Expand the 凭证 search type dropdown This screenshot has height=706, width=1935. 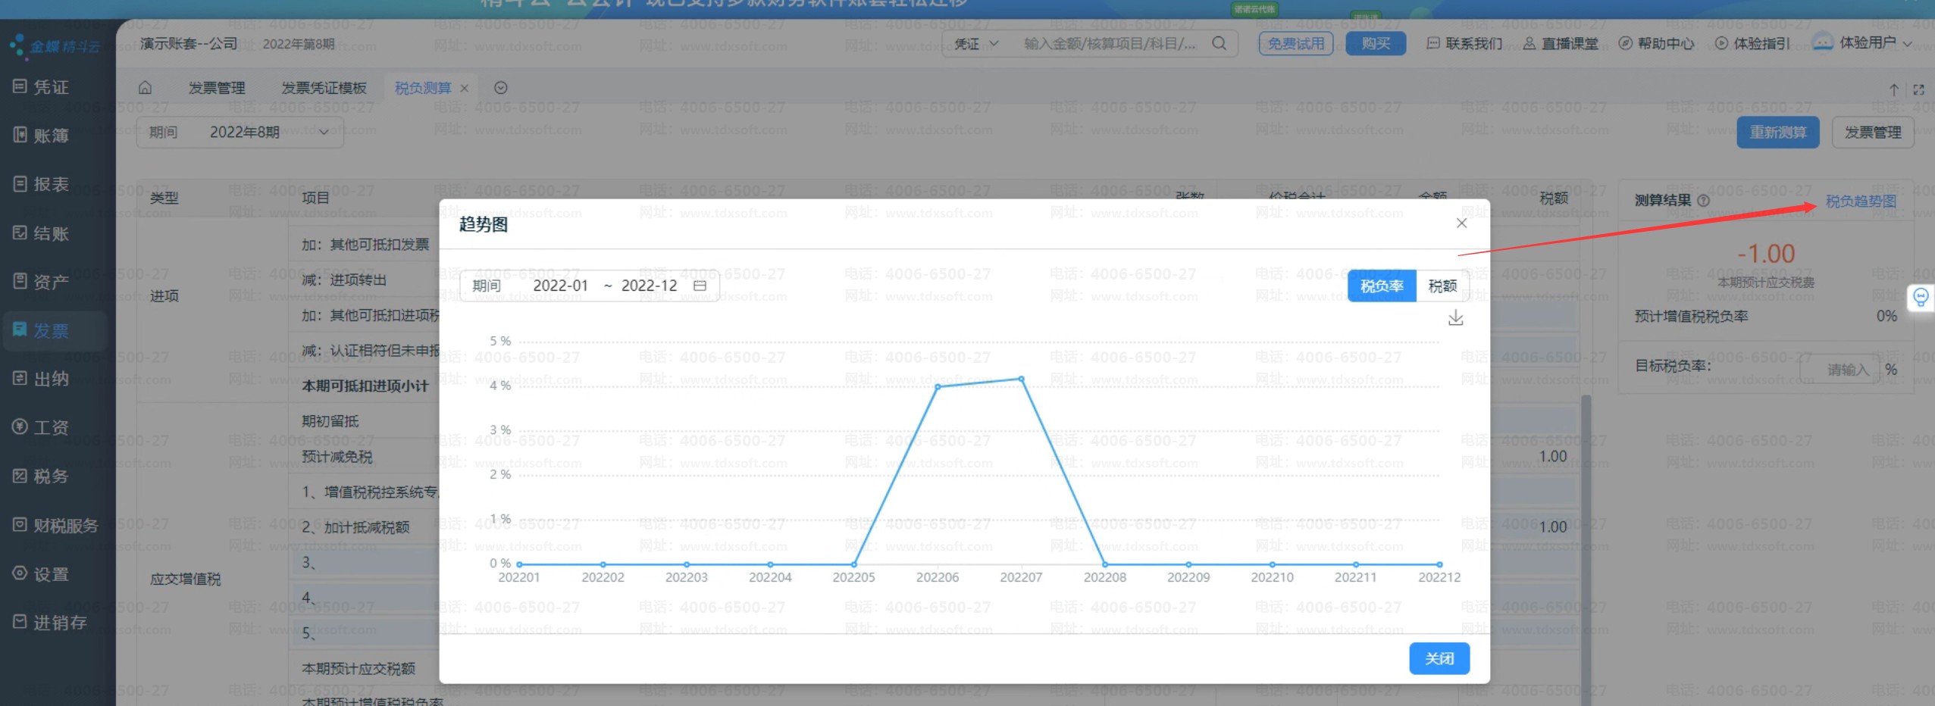click(x=976, y=43)
